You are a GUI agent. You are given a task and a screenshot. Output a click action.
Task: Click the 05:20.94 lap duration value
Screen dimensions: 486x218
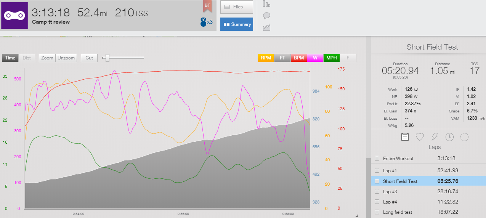click(x=400, y=71)
